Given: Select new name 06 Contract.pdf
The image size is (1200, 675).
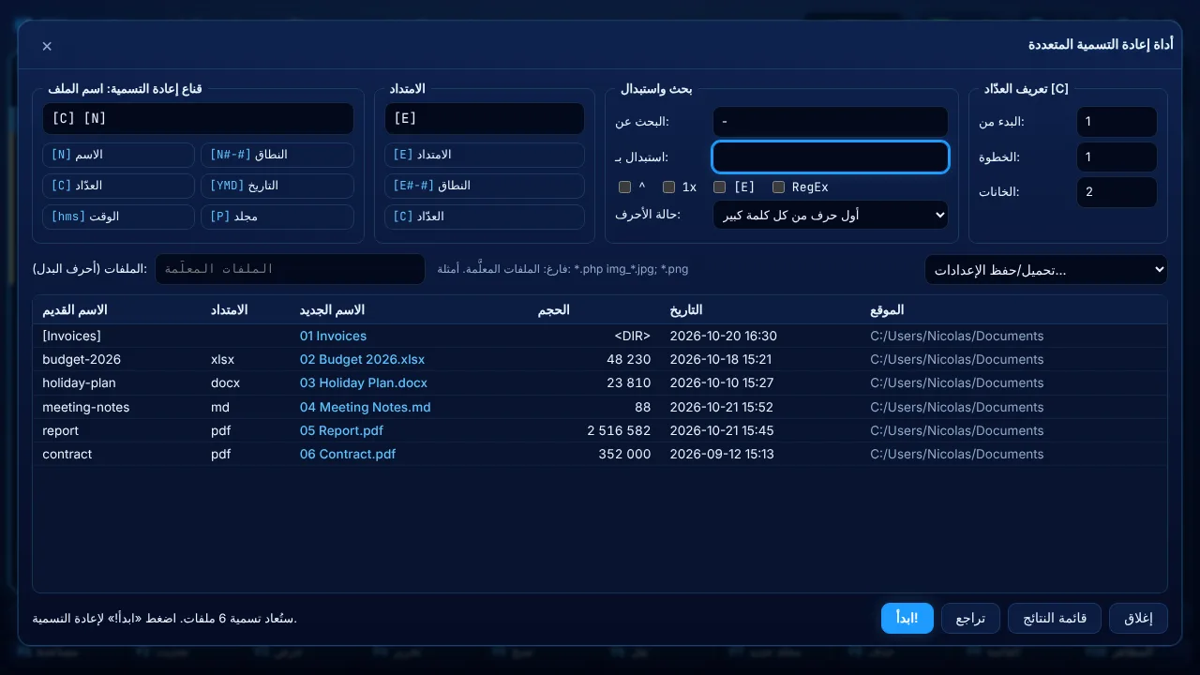Looking at the screenshot, I should tap(348, 455).
